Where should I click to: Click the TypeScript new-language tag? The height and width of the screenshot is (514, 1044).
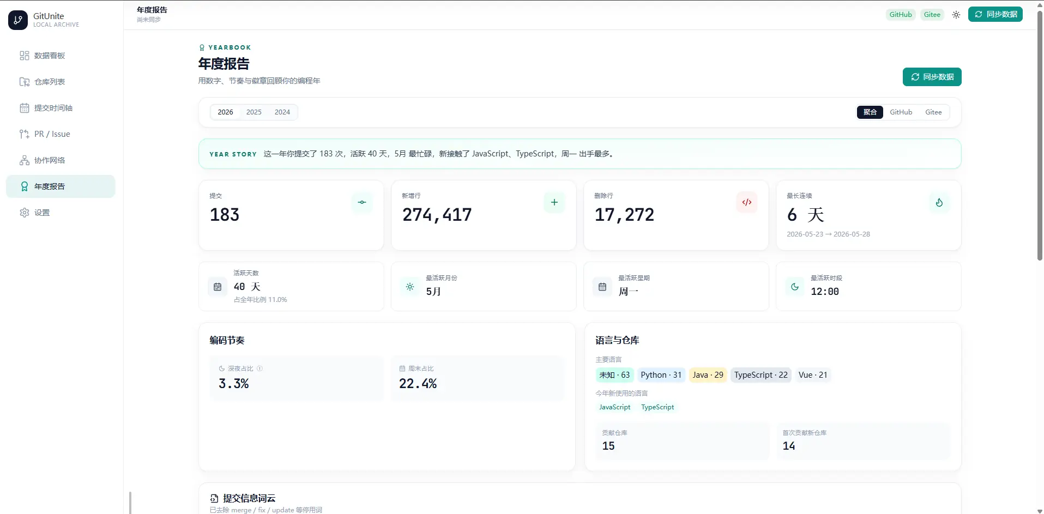point(657,407)
